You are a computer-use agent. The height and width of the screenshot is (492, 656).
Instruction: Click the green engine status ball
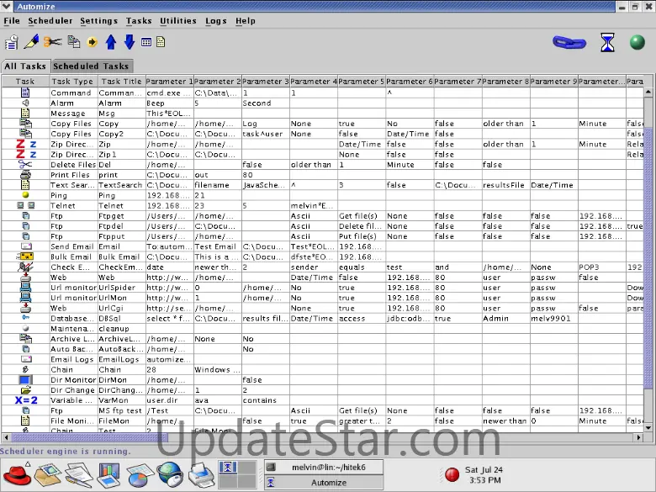(x=637, y=42)
